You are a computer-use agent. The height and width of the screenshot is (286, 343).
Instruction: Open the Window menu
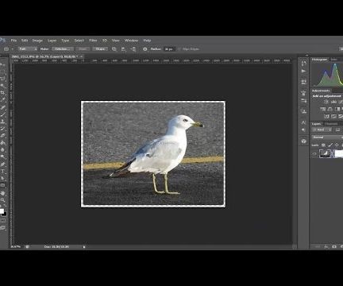coord(131,41)
